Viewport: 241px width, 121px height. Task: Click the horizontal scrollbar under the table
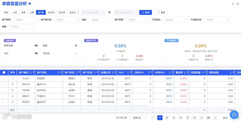pyautogui.click(x=75, y=106)
